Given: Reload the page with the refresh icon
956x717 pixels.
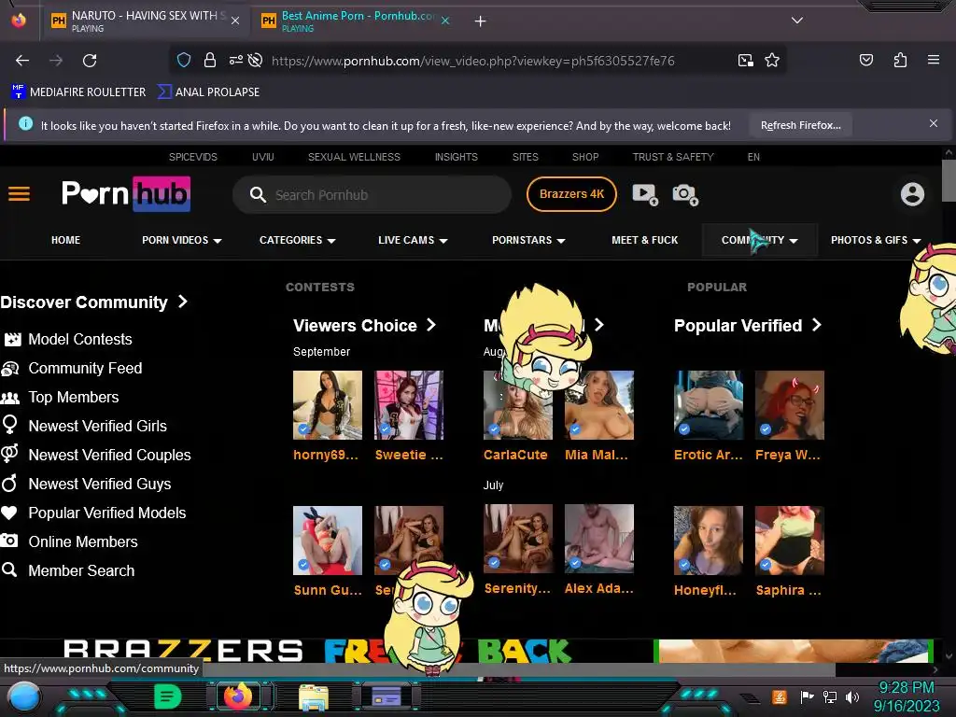Looking at the screenshot, I should pyautogui.click(x=90, y=61).
